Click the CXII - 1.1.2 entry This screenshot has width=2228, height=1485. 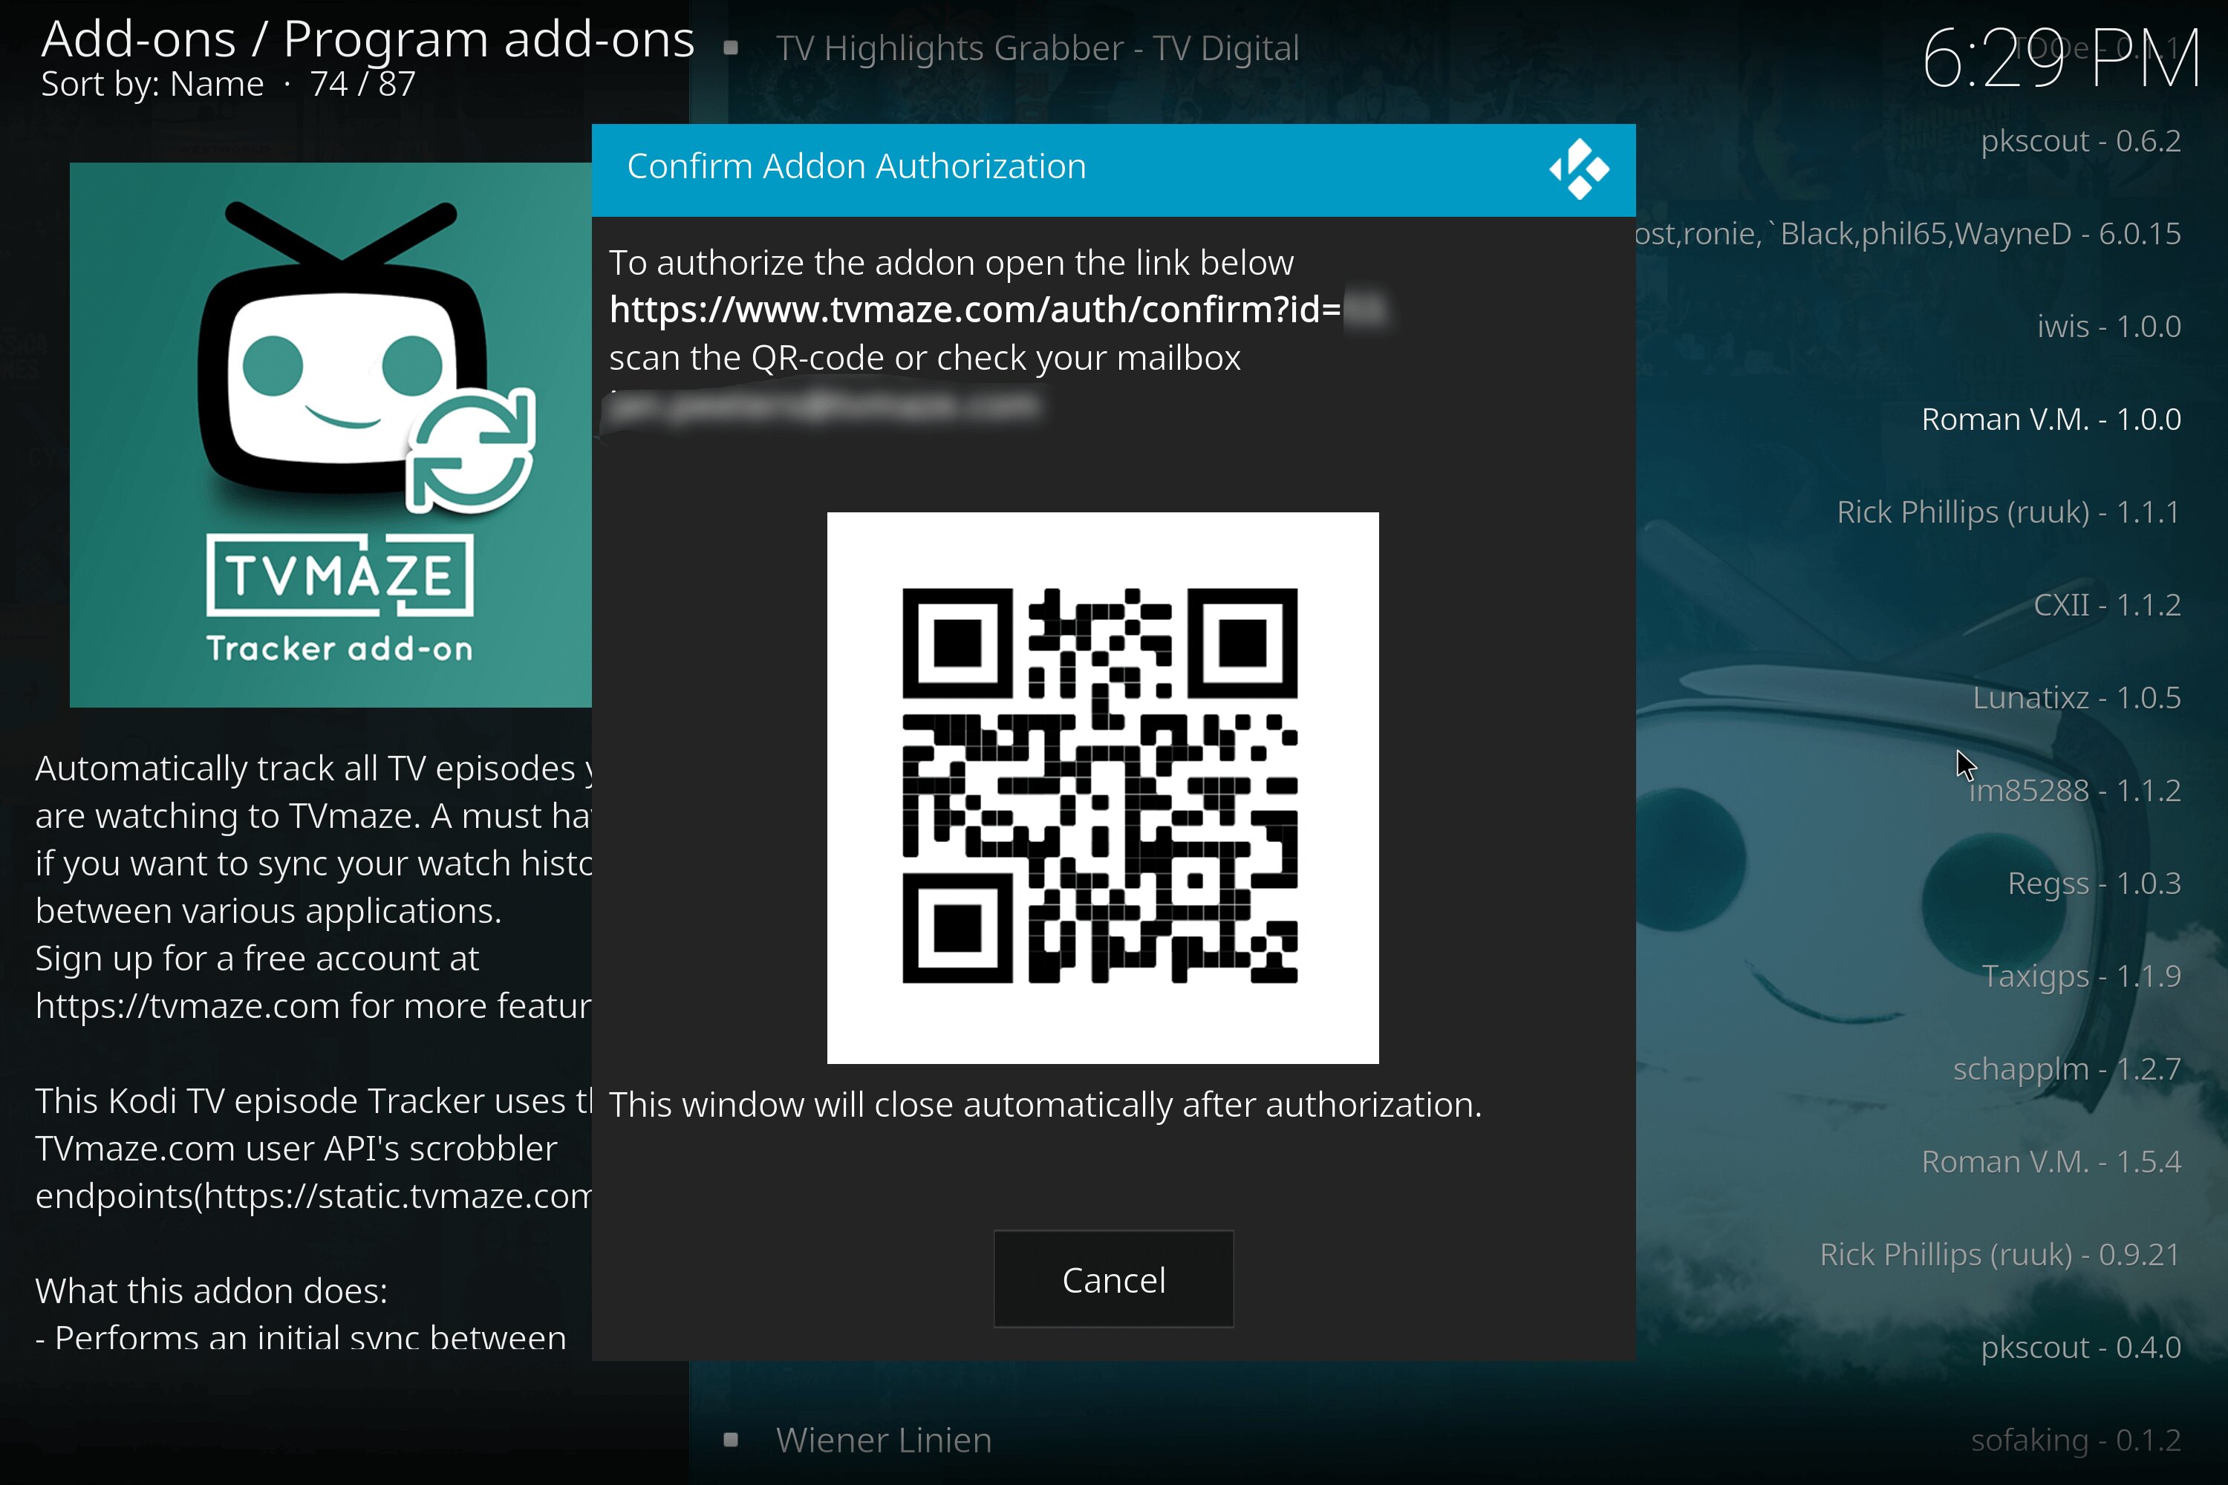click(2107, 604)
